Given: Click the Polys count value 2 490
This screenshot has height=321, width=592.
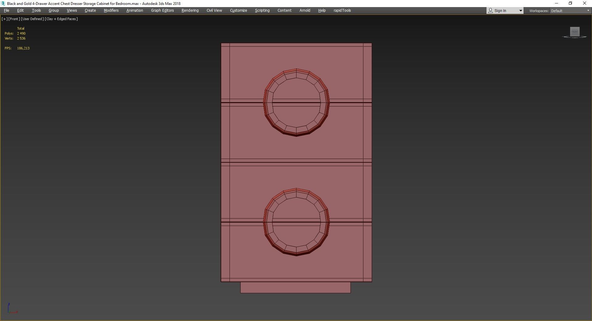Looking at the screenshot, I should (21, 33).
